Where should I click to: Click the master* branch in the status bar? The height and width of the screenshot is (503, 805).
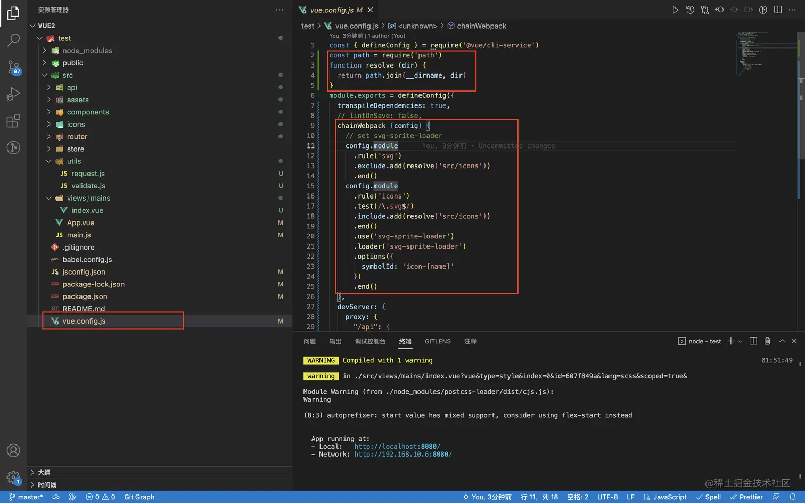[x=26, y=497]
